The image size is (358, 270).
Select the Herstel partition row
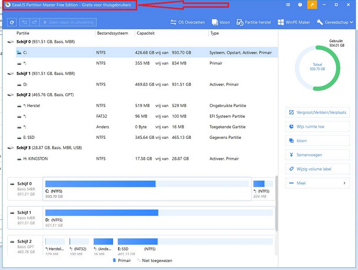(147, 106)
